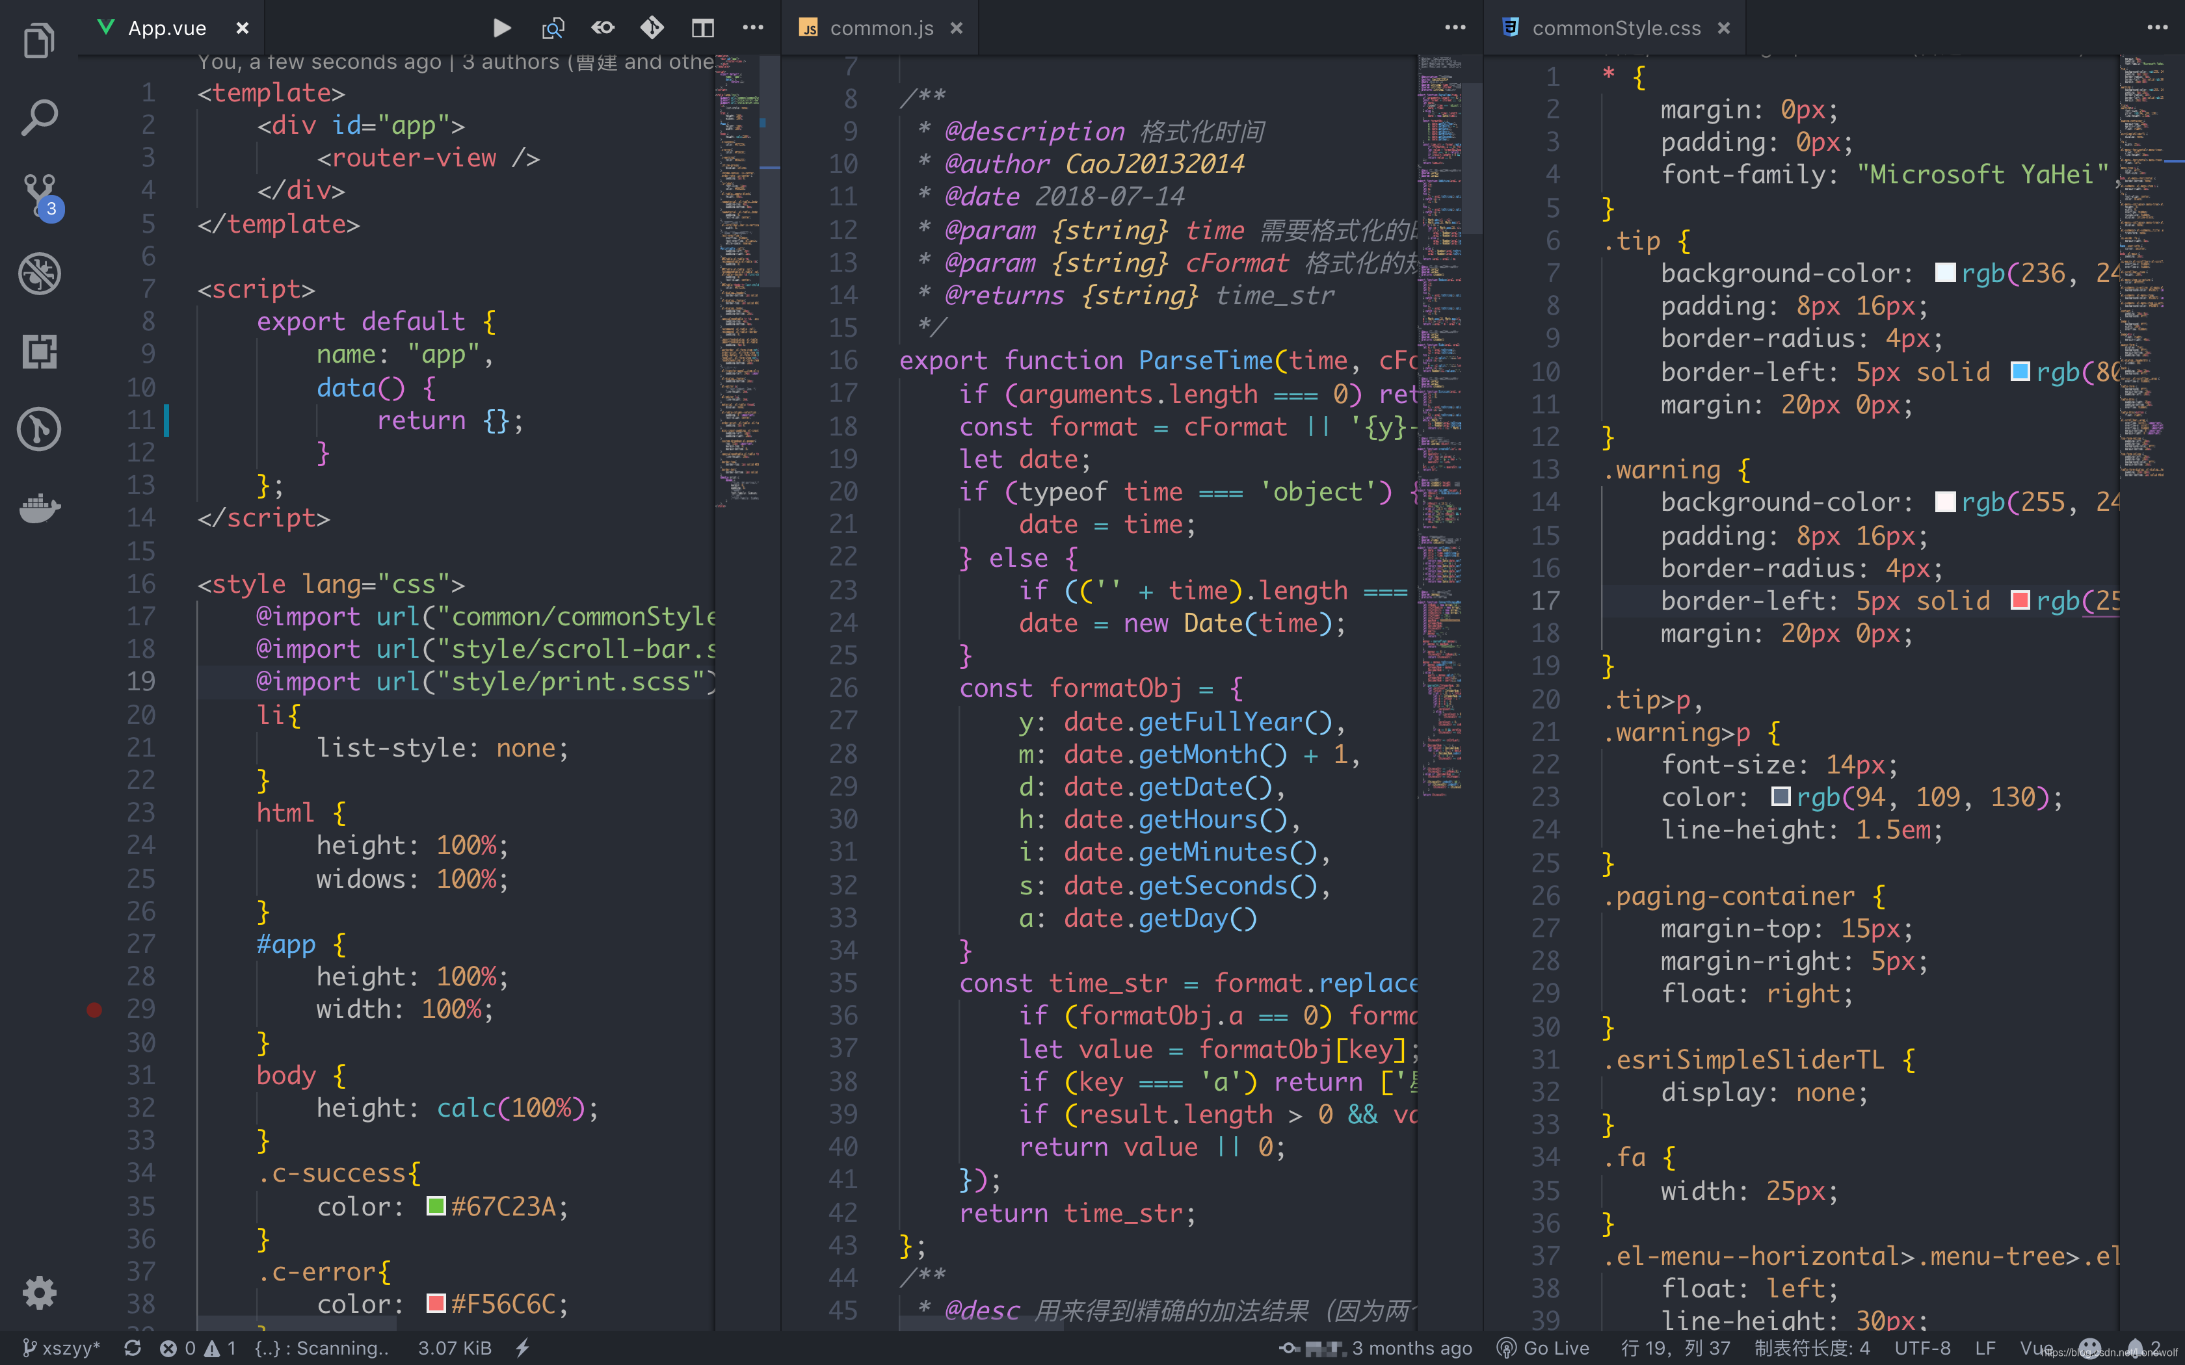Click the ParseTime function name in common.js
Viewport: 2185px width, 1365px height.
click(1206, 360)
